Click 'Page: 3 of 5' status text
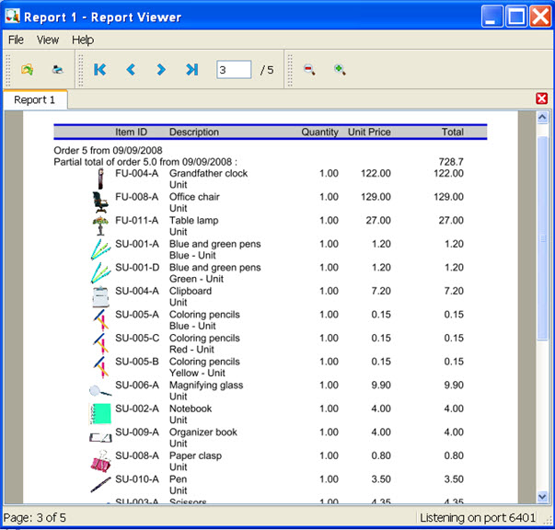Image resolution: width=555 pixels, height=530 pixels. [x=35, y=518]
